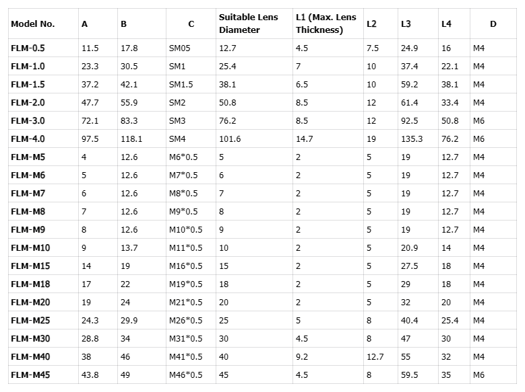Select the FLM-0.5 model cell

28,48
